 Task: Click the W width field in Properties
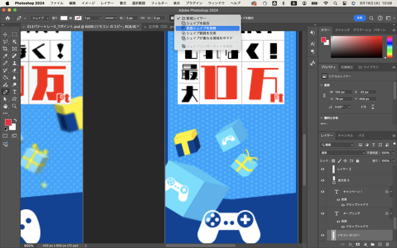coord(343,92)
